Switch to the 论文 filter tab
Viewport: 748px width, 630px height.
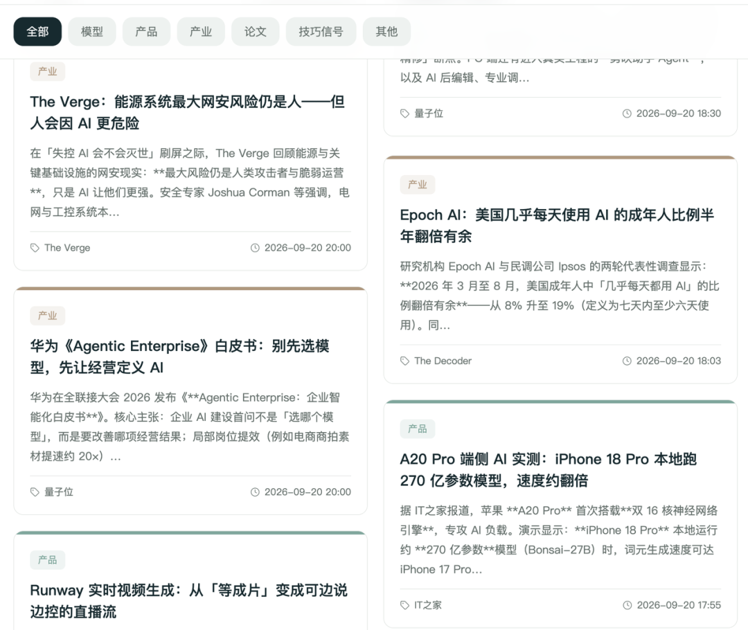(255, 31)
